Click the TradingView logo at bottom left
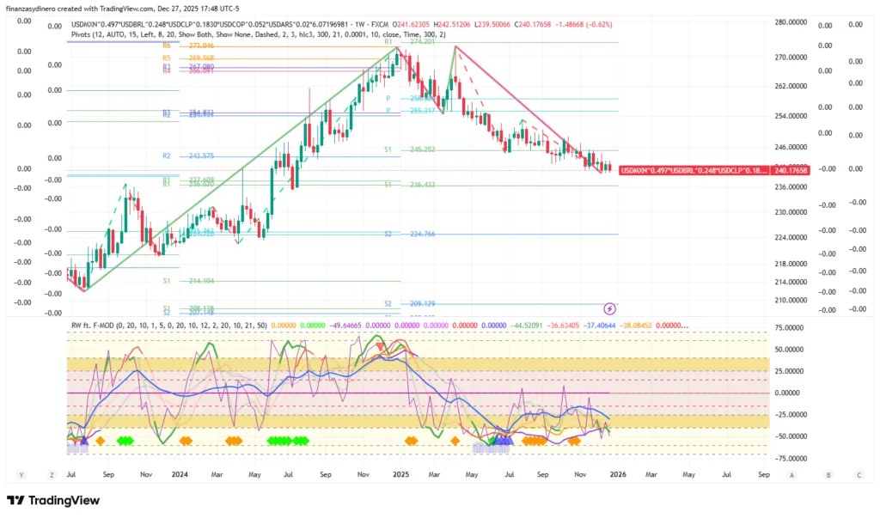Image resolution: width=880 pixels, height=518 pixels. [x=55, y=501]
